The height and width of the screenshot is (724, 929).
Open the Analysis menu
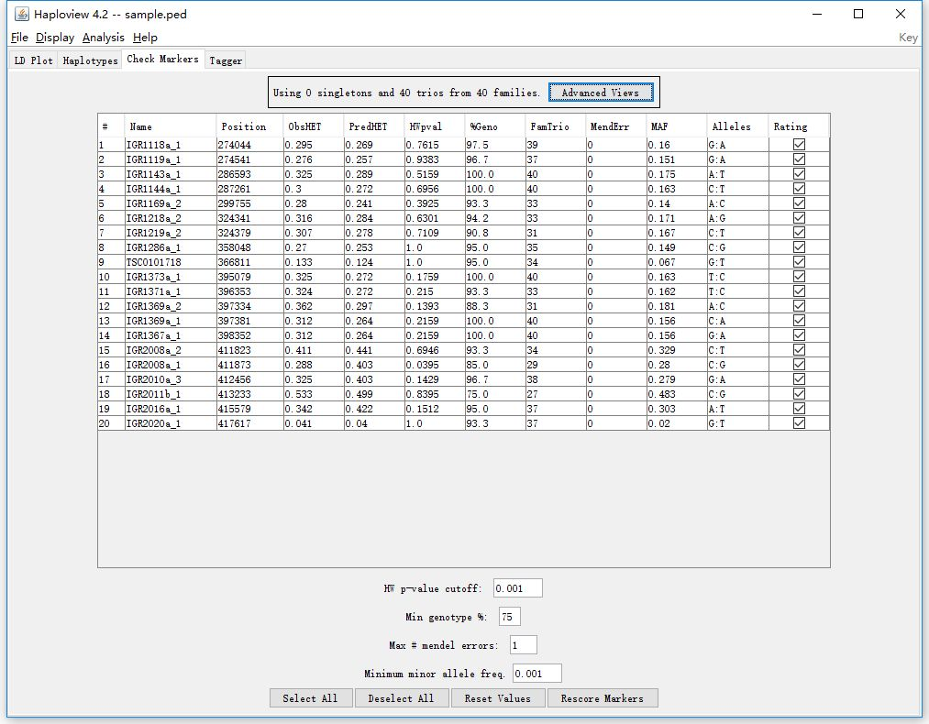click(x=103, y=38)
